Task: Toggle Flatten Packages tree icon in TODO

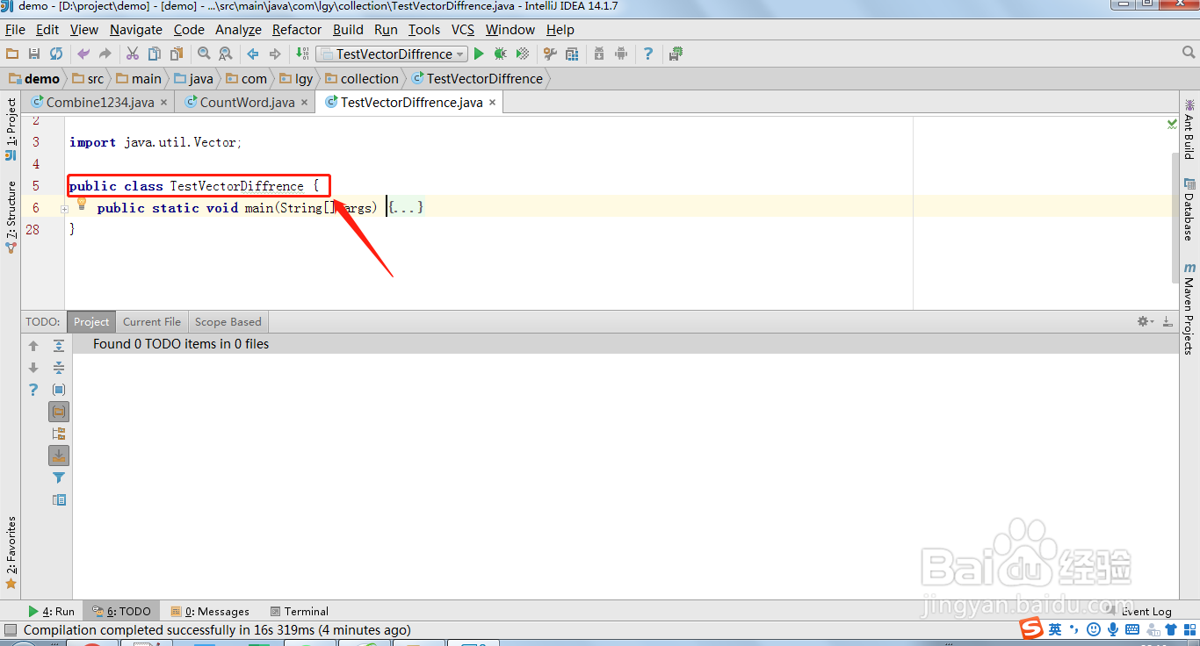Action: (x=59, y=434)
